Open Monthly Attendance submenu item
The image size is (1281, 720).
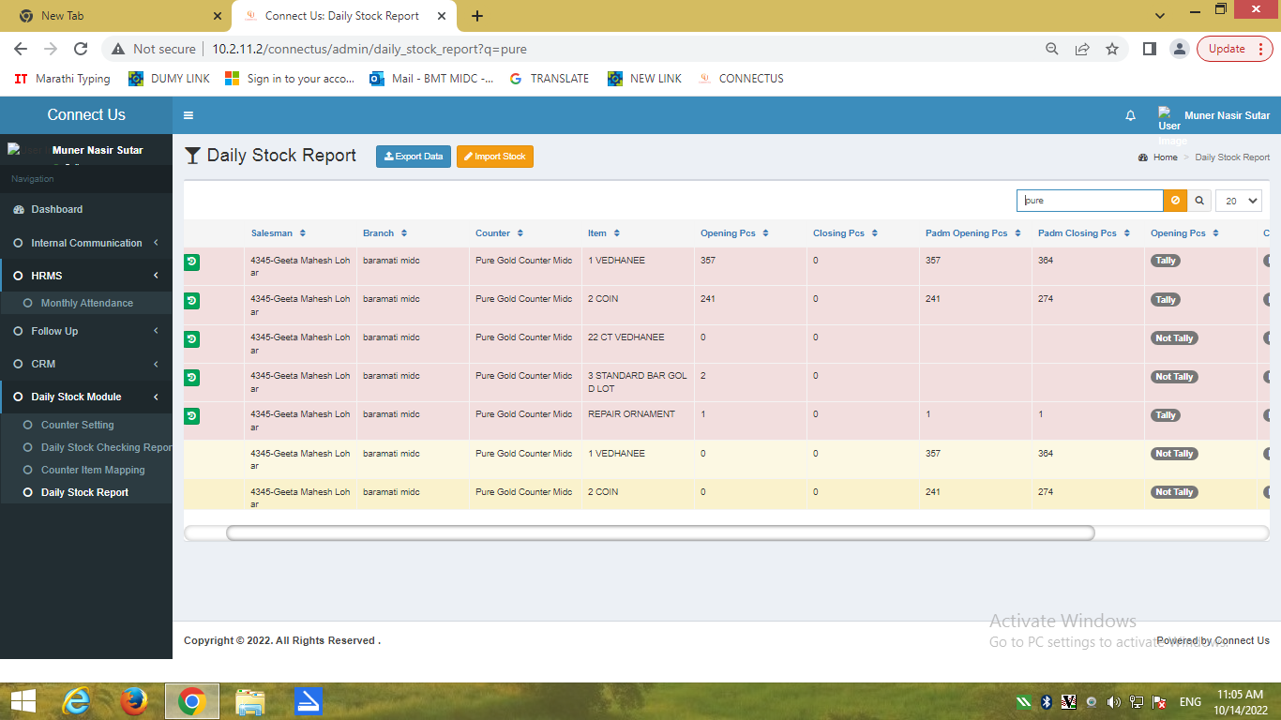pos(87,303)
